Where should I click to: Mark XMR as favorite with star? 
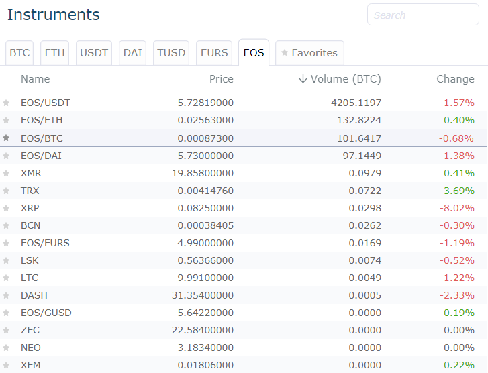click(6, 173)
